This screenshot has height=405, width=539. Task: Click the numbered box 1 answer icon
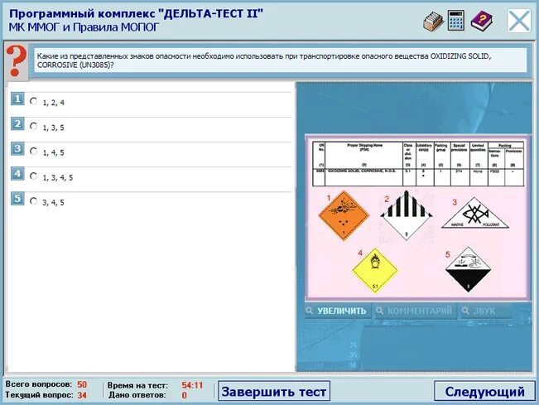17,99
